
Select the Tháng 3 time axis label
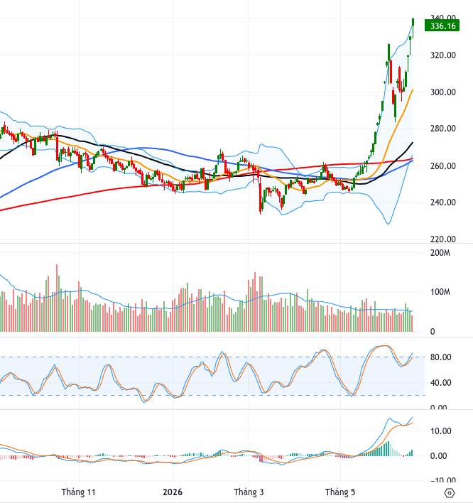click(249, 492)
